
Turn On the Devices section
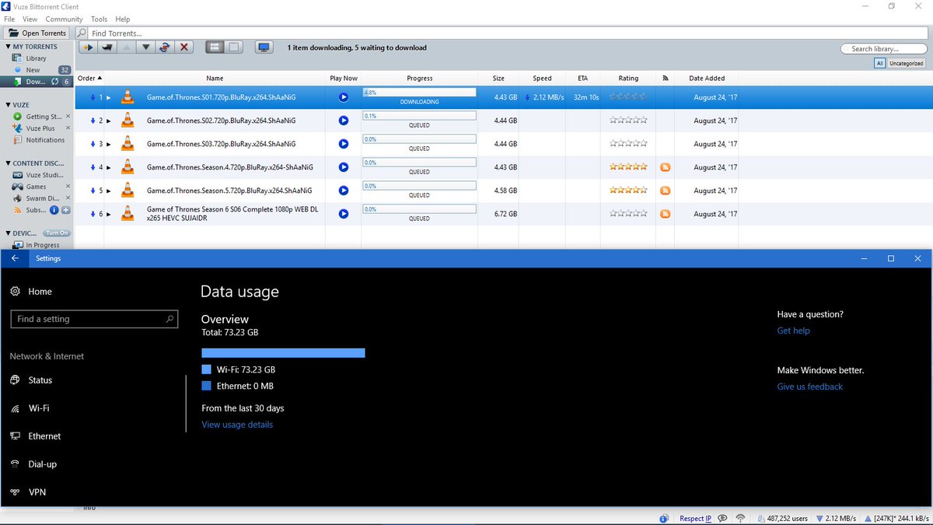56,233
